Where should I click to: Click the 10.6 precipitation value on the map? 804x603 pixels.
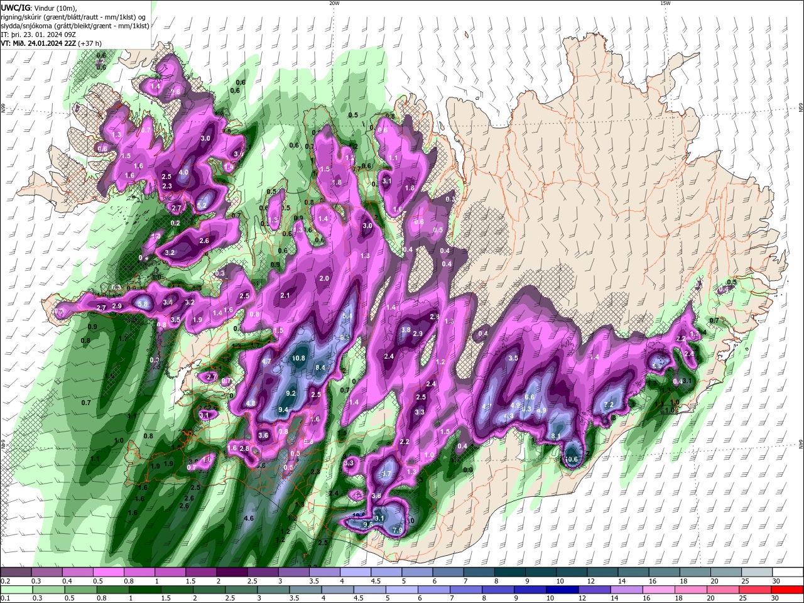tap(571, 460)
